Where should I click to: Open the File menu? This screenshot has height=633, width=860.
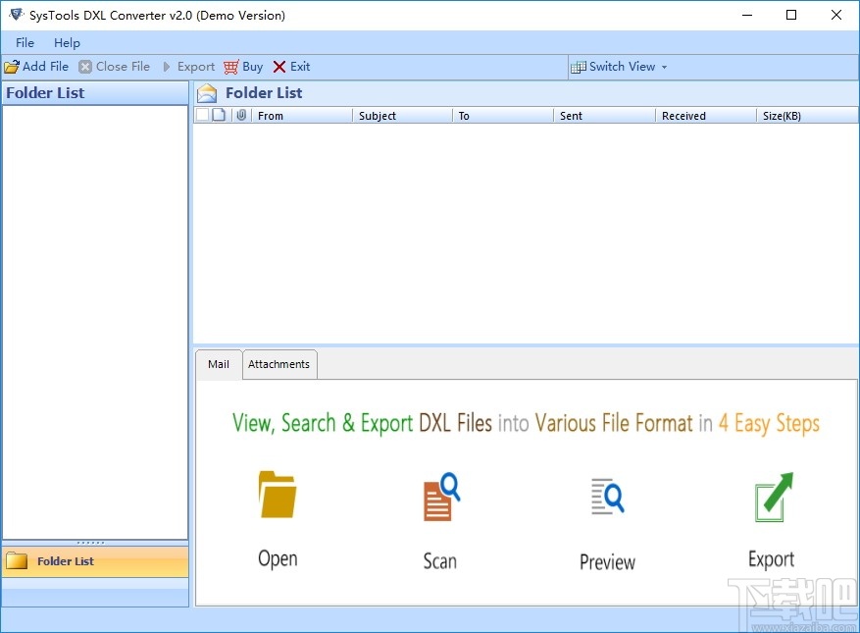(25, 43)
